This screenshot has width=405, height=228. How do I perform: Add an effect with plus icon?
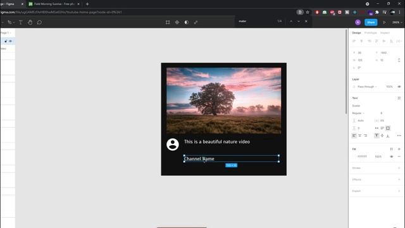coord(399,180)
